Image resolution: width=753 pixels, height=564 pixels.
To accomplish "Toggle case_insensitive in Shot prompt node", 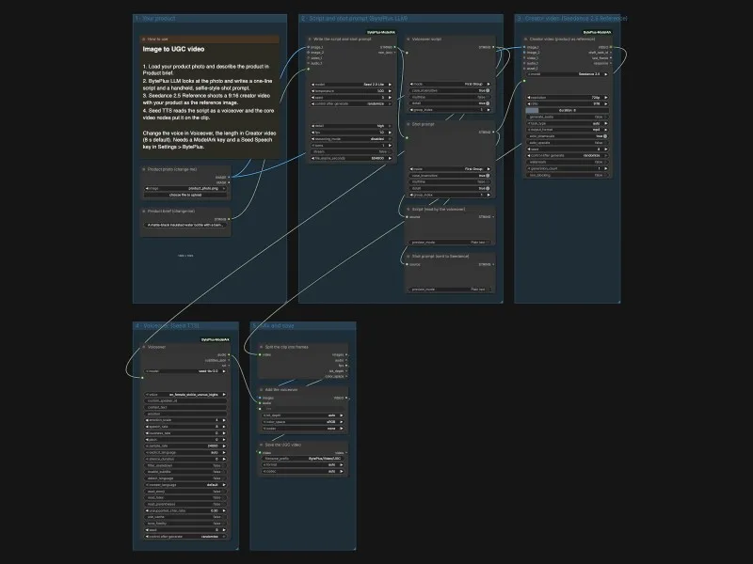I will point(450,176).
